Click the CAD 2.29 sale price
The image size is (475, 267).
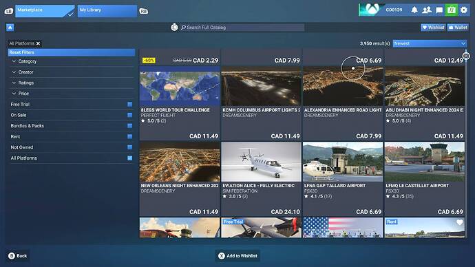click(205, 61)
